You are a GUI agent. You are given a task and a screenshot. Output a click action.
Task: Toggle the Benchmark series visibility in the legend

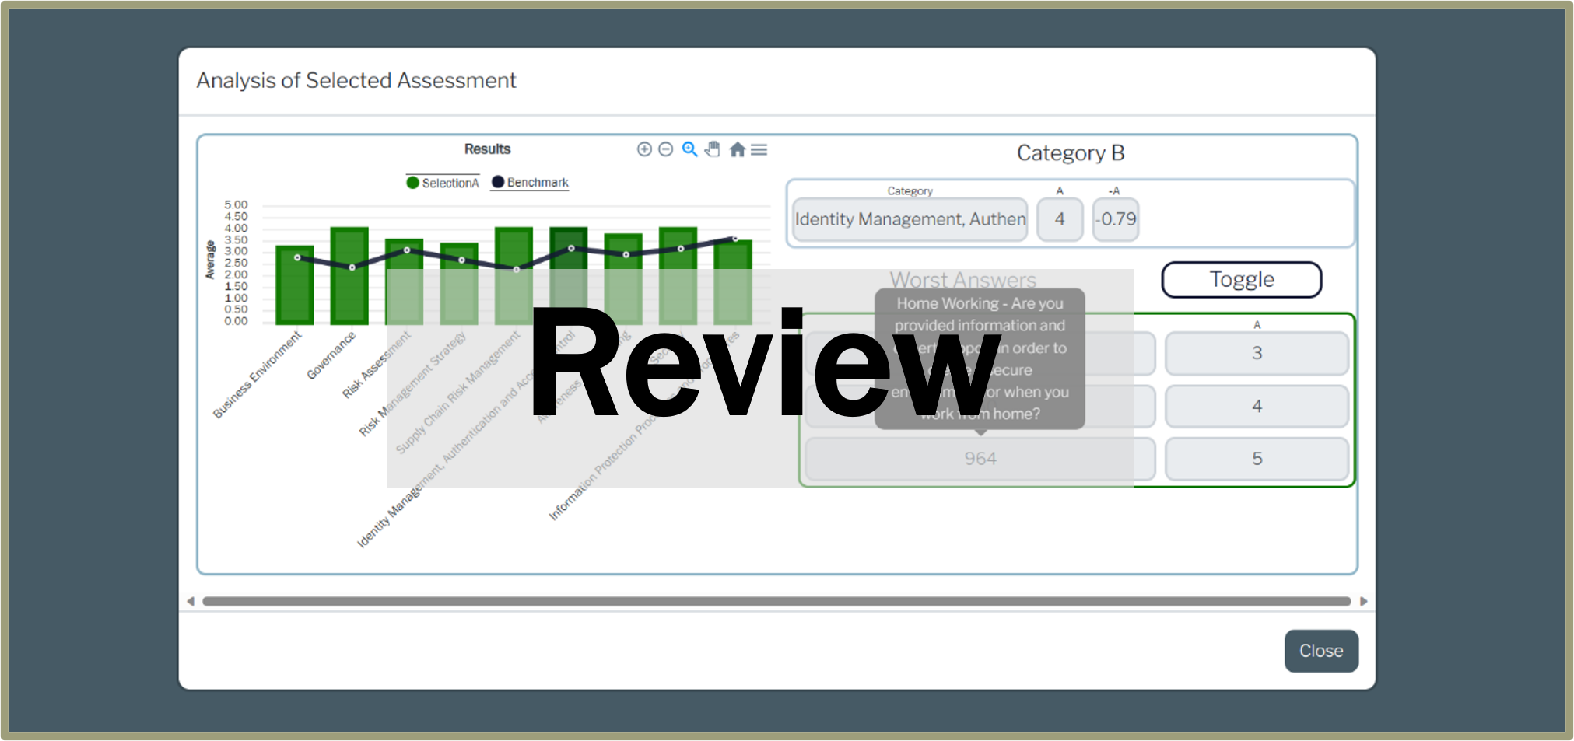tap(537, 182)
